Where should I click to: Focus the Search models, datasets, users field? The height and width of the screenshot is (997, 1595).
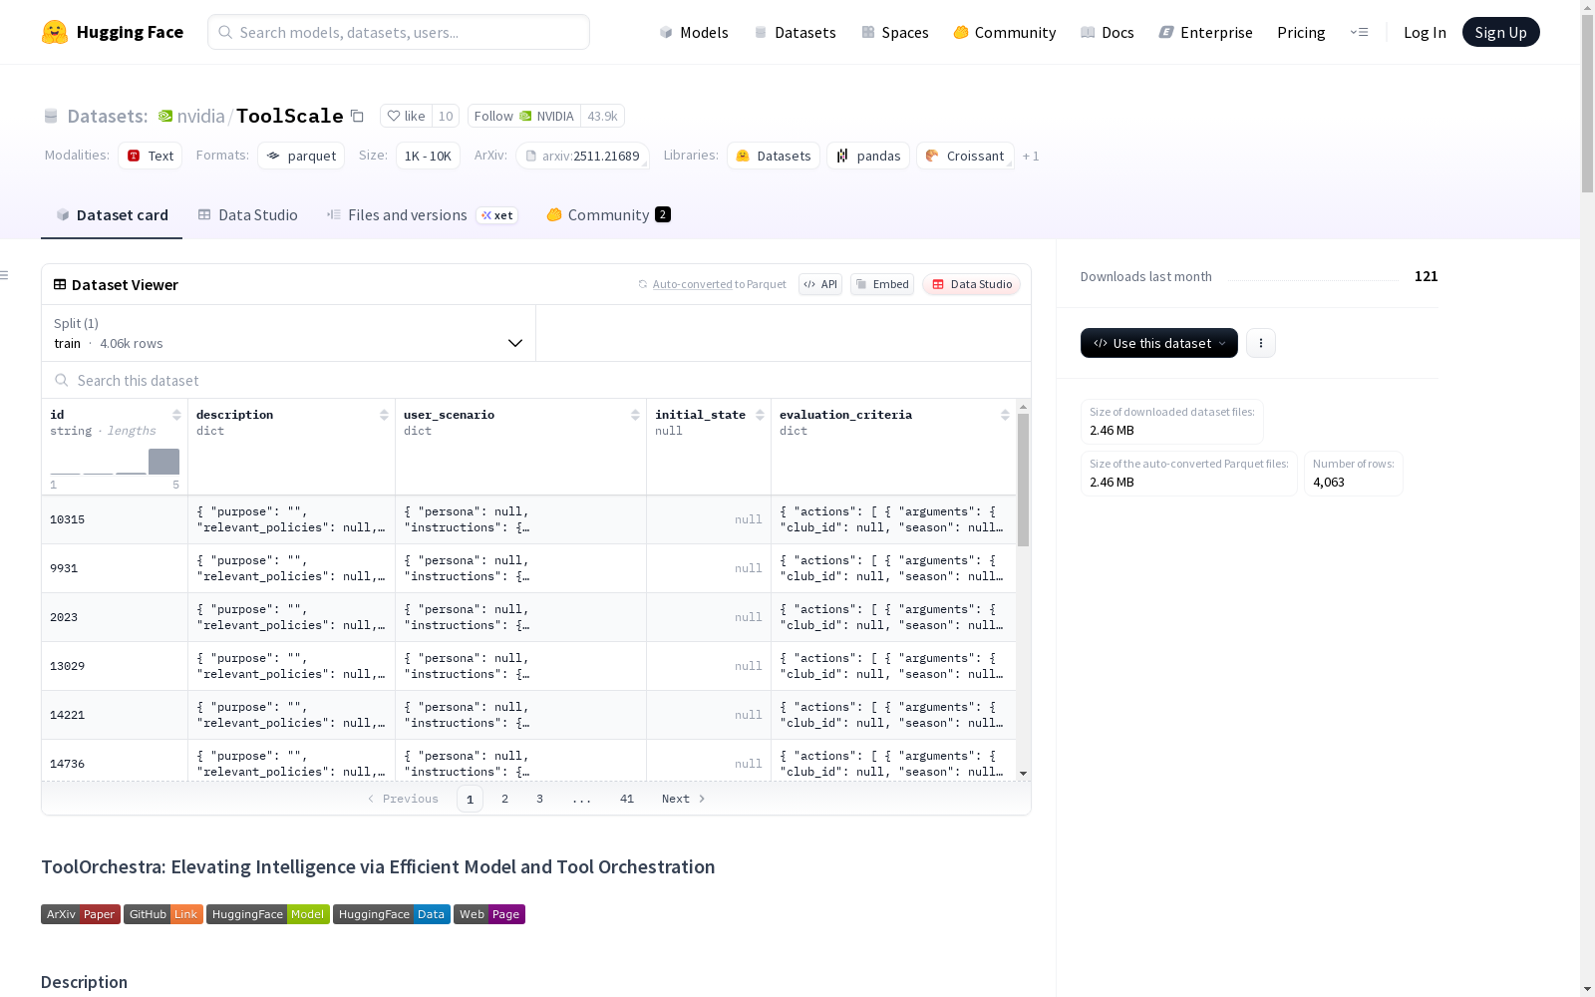click(399, 32)
